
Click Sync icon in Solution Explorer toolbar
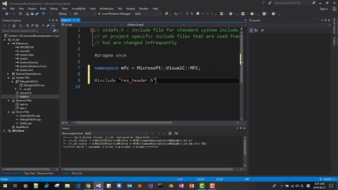(x=27, y=26)
